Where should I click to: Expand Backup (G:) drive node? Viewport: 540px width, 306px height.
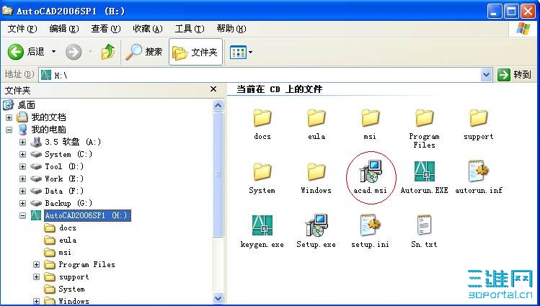tap(23, 204)
